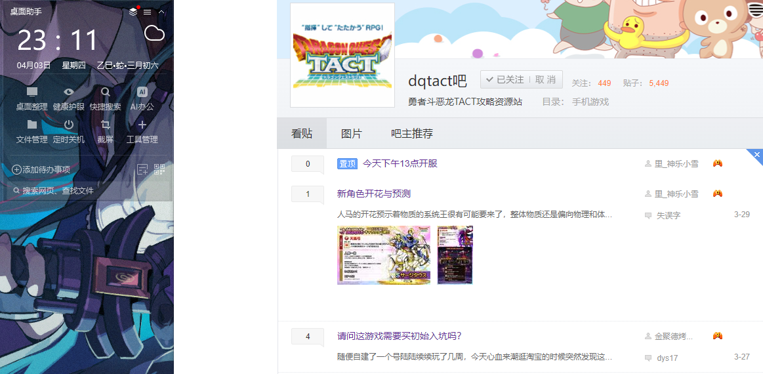This screenshot has height=374, width=763.
Task: Open the second dark preview image thumbnail
Action: tap(455, 255)
